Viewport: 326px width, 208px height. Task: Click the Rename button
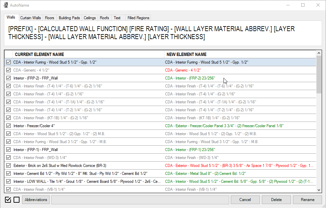pos(307,200)
